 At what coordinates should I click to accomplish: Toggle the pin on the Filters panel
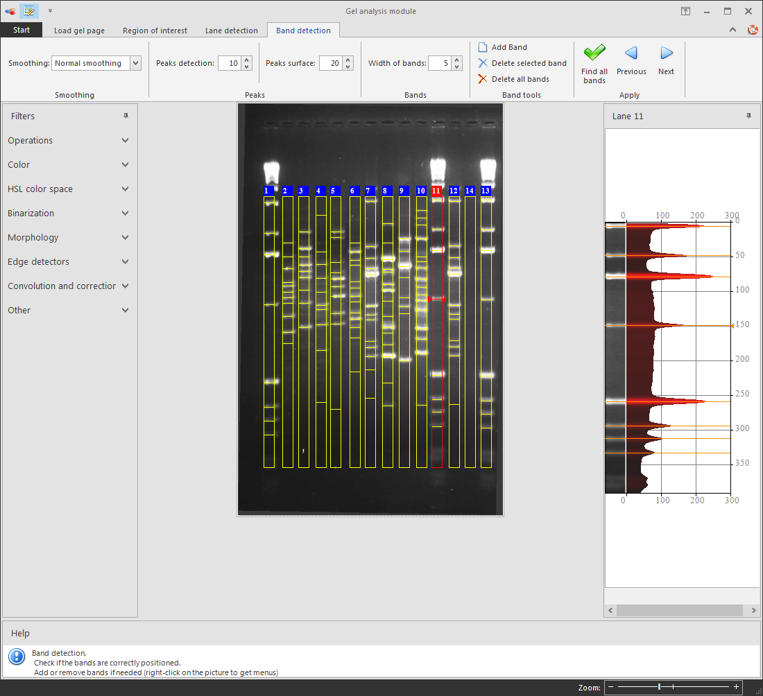pos(126,116)
